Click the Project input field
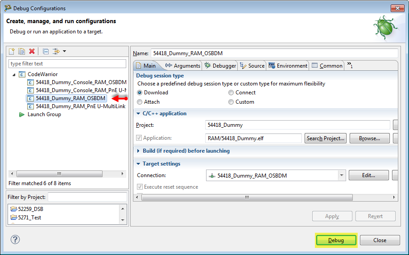This screenshot has height=255, width=409. pyautogui.click(x=297, y=125)
